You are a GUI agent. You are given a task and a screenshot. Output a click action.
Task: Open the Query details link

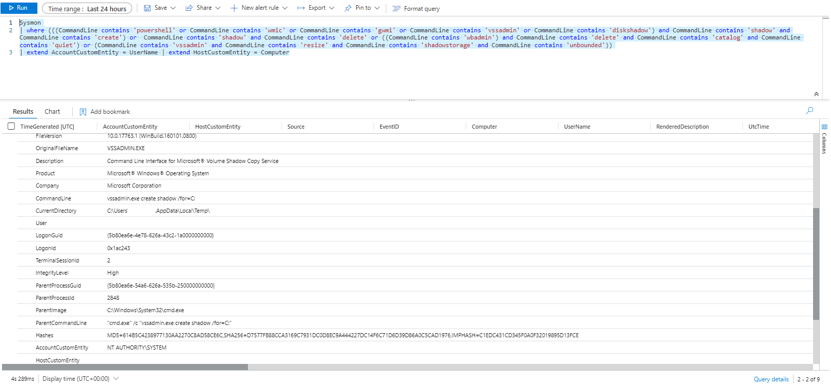(x=771, y=379)
